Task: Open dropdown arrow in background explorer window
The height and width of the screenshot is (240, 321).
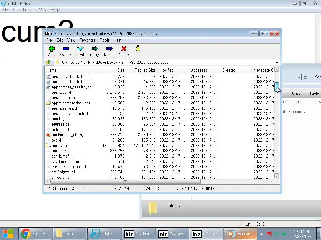Action: (x=299, y=77)
